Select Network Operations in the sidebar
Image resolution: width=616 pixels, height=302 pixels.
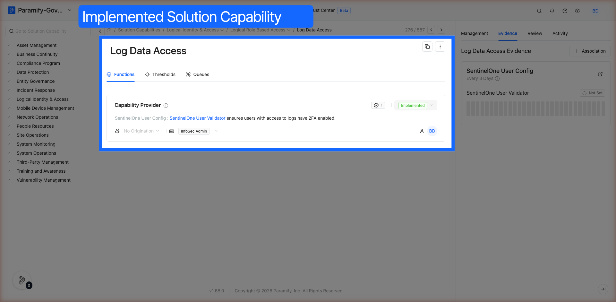[x=37, y=117]
